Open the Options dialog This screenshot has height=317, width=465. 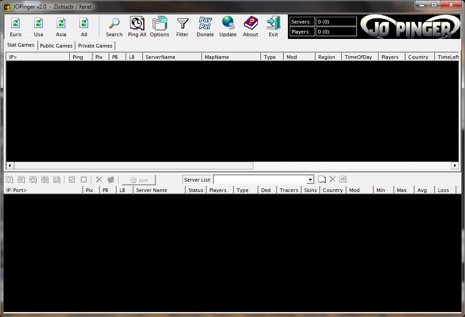[x=159, y=27]
